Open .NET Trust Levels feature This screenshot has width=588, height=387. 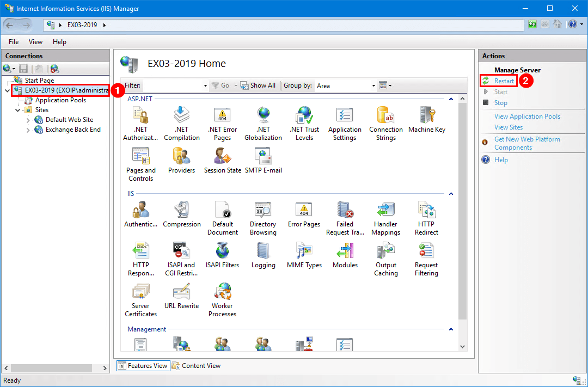(x=304, y=123)
